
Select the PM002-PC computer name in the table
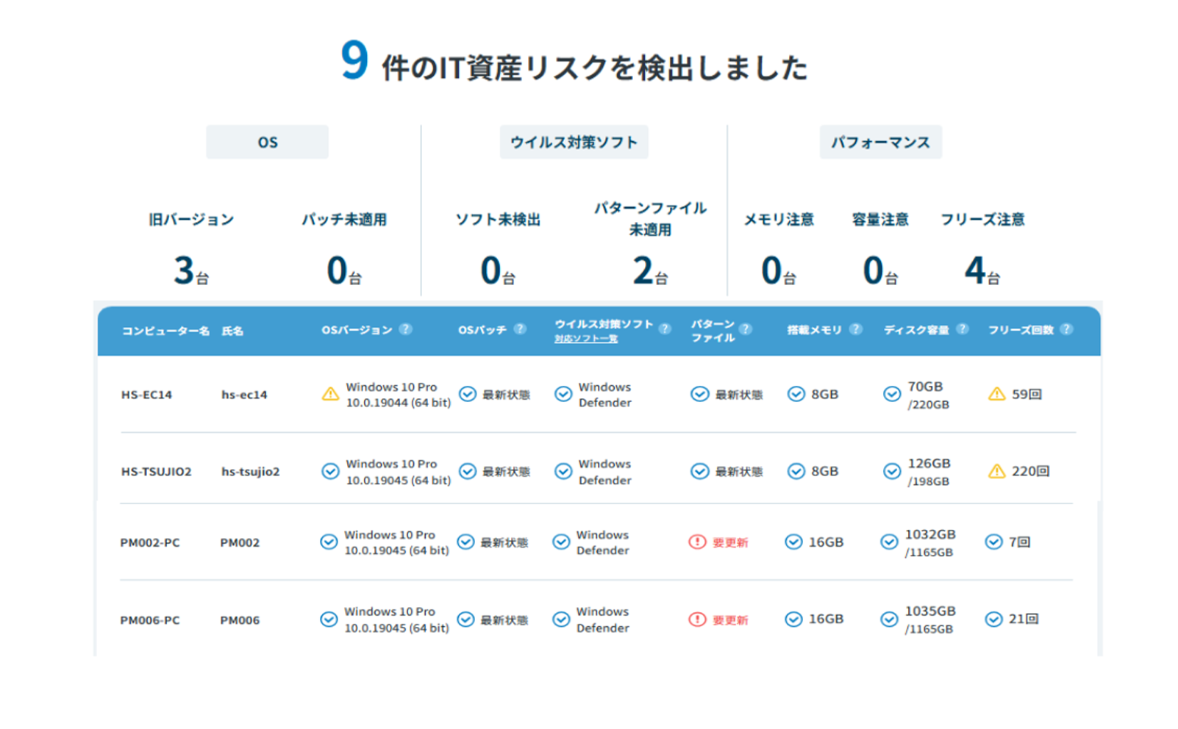[151, 542]
